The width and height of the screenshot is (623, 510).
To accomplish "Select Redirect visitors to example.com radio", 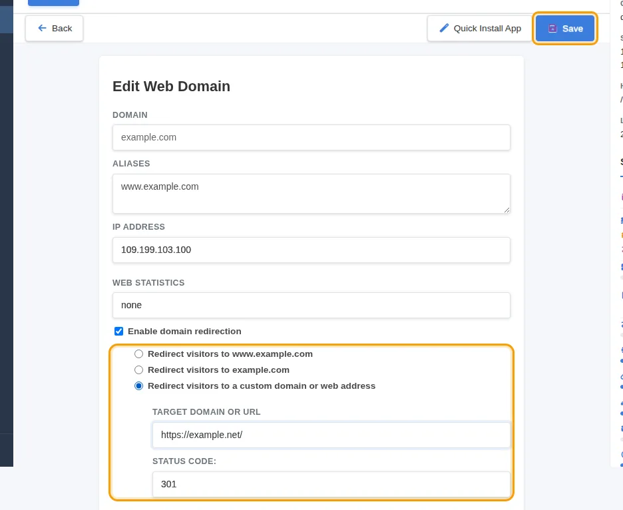I will (x=138, y=370).
